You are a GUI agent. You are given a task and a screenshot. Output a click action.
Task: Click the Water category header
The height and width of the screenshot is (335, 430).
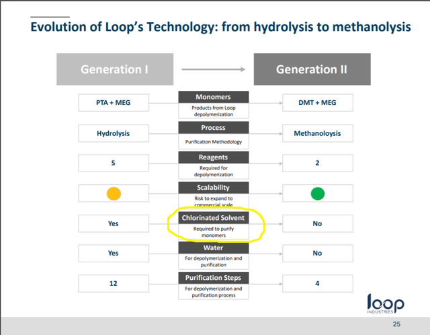214,248
